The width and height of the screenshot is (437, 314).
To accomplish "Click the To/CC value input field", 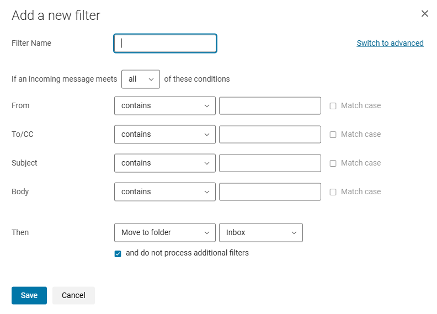I will [x=270, y=134].
